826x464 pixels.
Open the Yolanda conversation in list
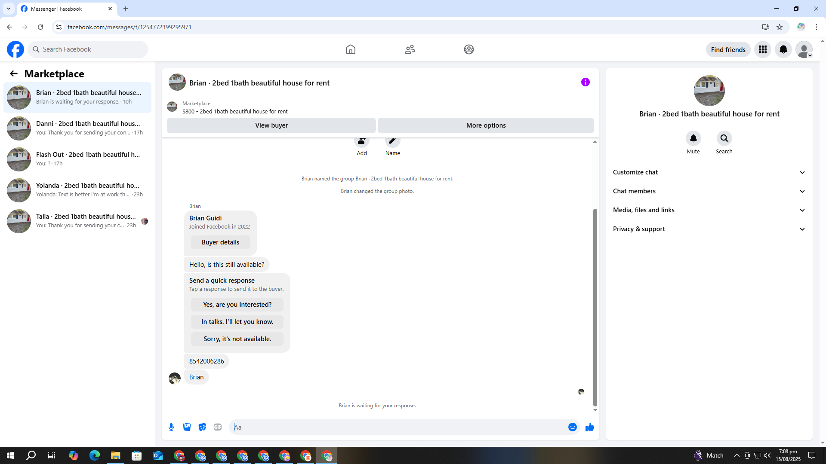77,190
